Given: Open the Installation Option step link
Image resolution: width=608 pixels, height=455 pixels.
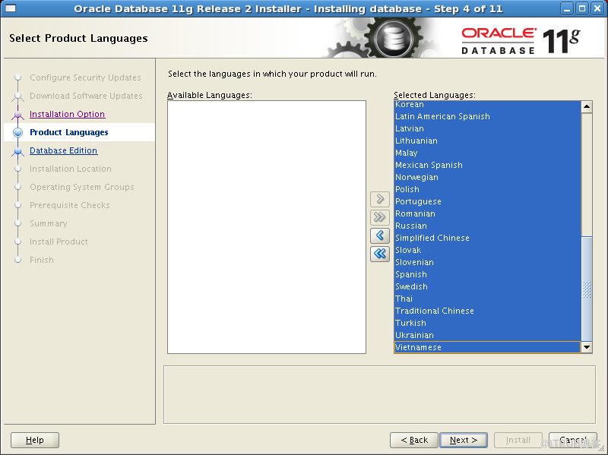Looking at the screenshot, I should point(67,114).
